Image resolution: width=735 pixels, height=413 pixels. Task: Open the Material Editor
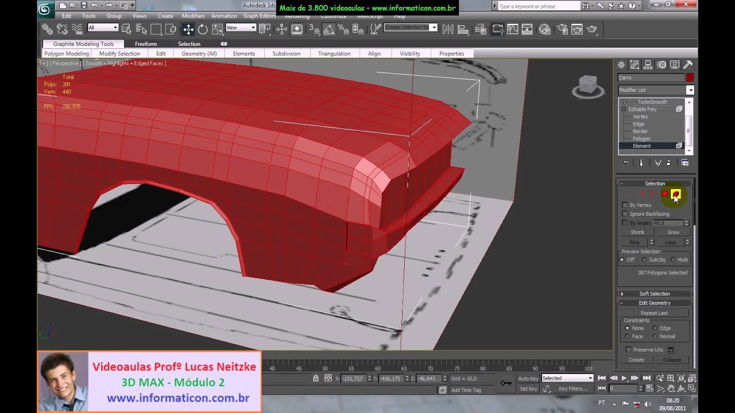coord(545,29)
